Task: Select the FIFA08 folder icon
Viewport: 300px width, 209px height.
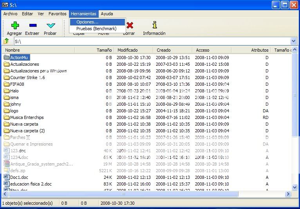Action: (7, 84)
